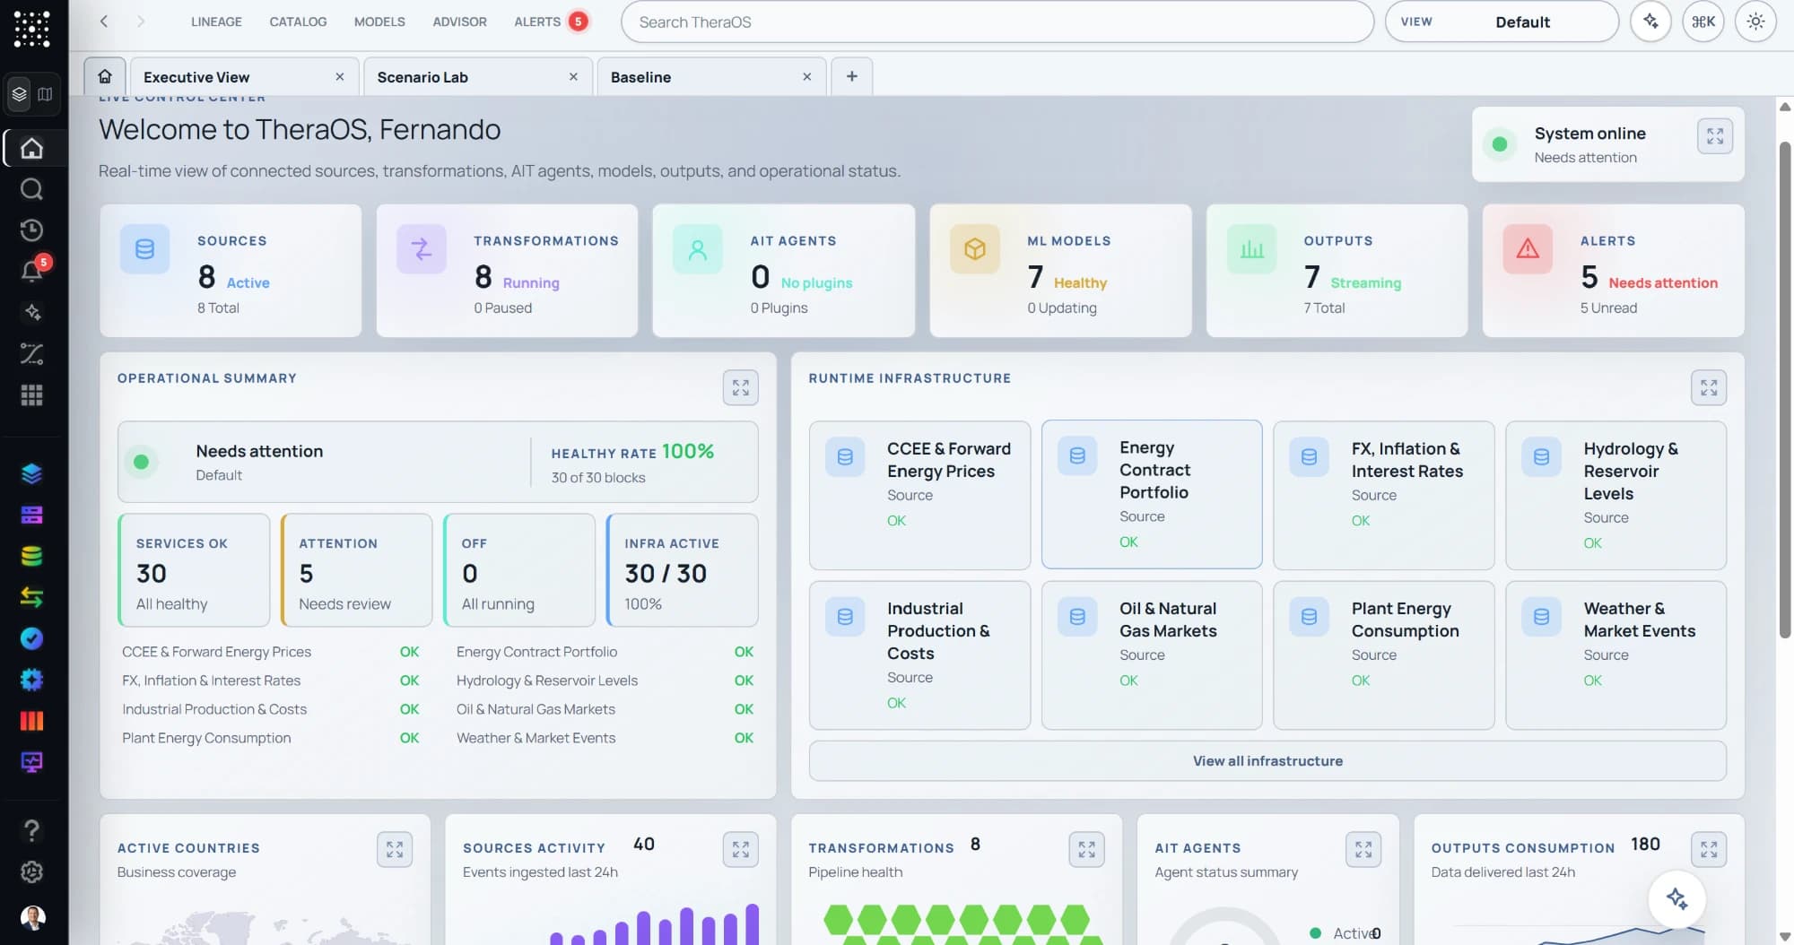Click the AI sparkle button in top bar
1794x945 pixels.
click(x=1650, y=22)
